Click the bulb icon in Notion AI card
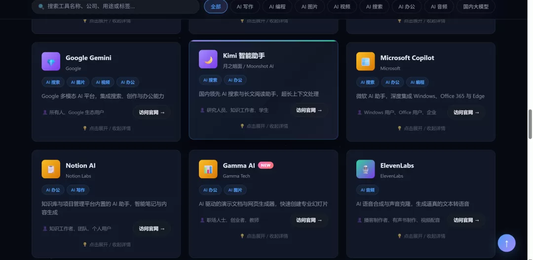 click(85, 244)
